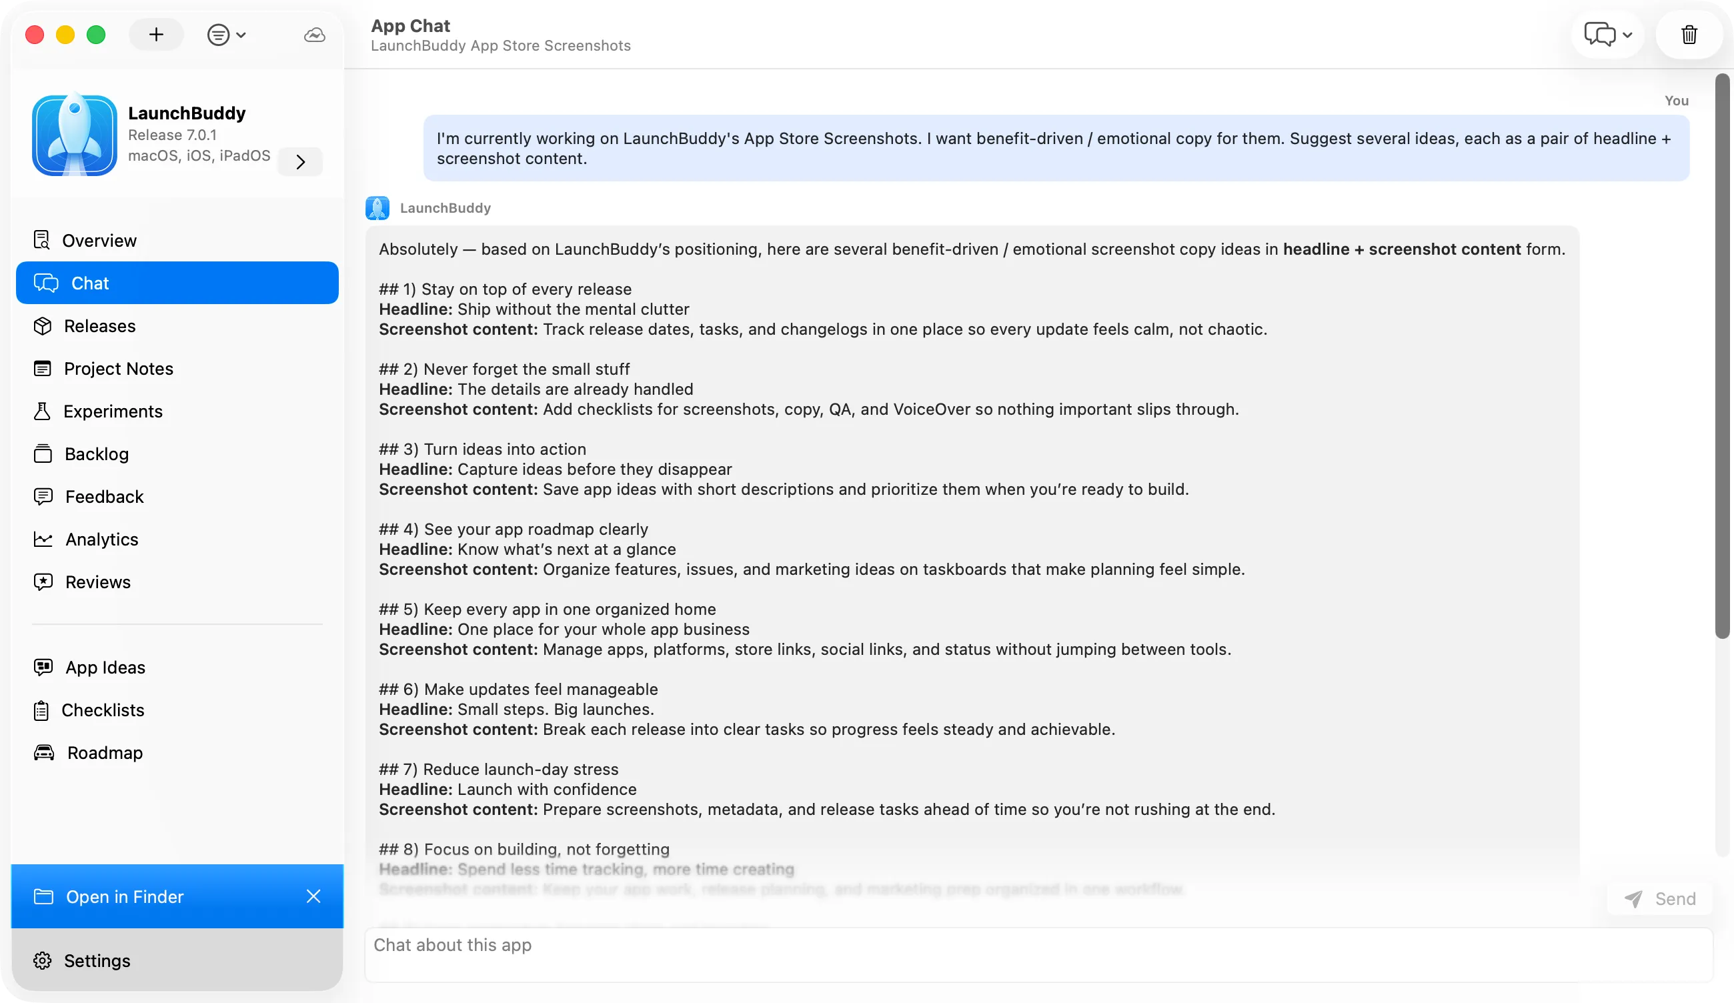Select the Analytics chart item

click(177, 539)
